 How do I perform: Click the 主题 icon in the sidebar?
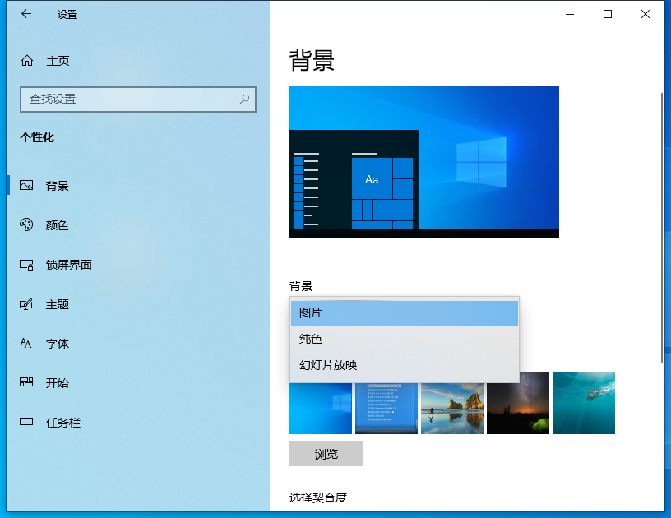(27, 304)
